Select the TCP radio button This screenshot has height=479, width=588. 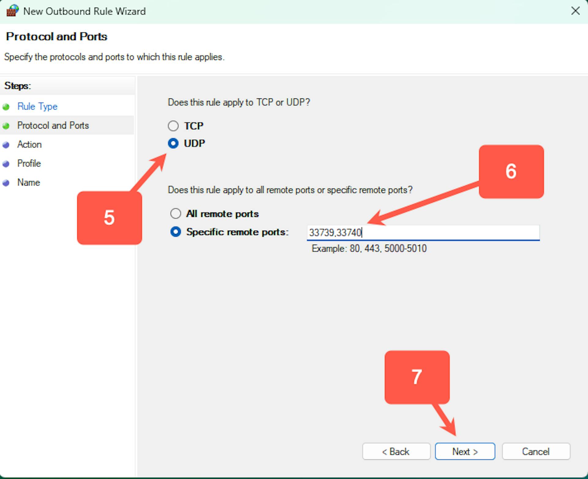point(173,126)
